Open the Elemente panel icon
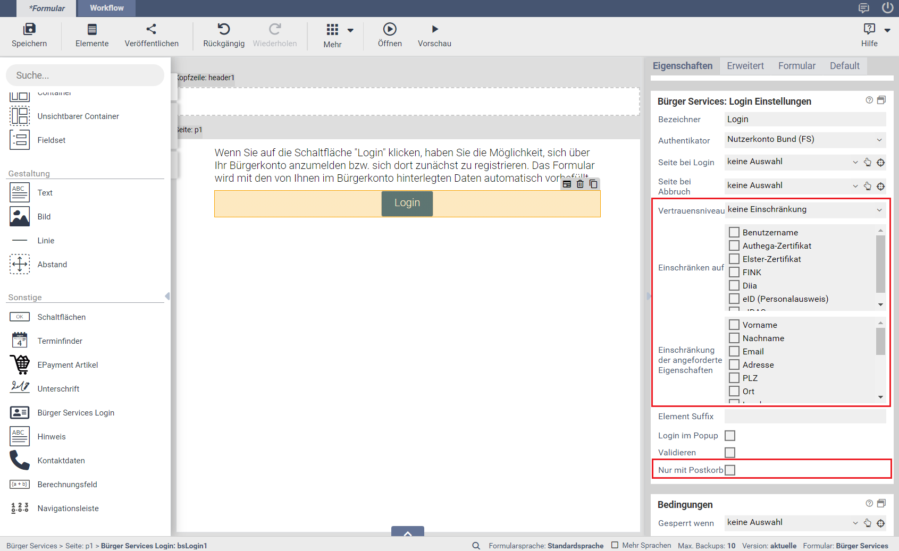This screenshot has width=899, height=551. 92,29
